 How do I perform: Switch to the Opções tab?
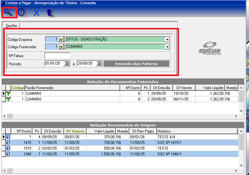click(x=12, y=26)
